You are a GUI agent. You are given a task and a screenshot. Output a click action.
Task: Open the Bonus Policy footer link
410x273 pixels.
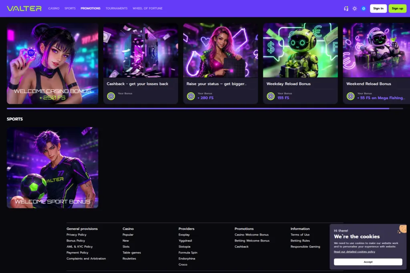[x=76, y=241]
